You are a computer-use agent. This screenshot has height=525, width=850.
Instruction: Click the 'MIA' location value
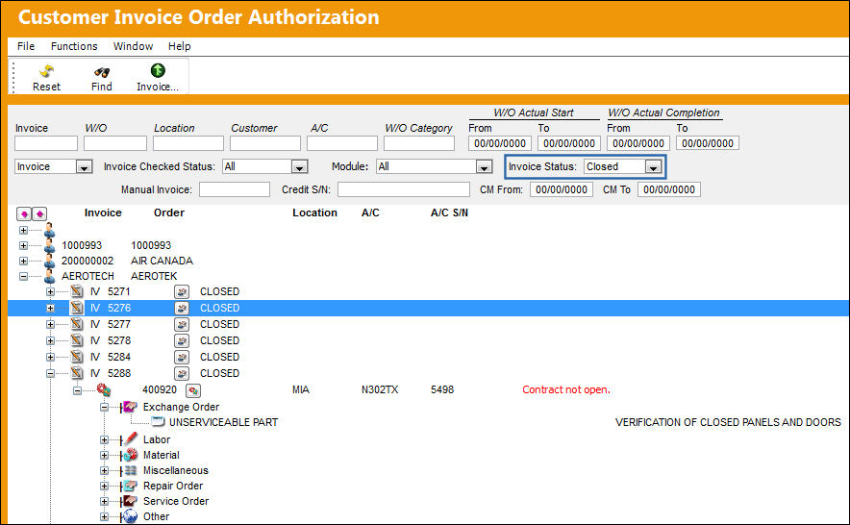coord(300,389)
